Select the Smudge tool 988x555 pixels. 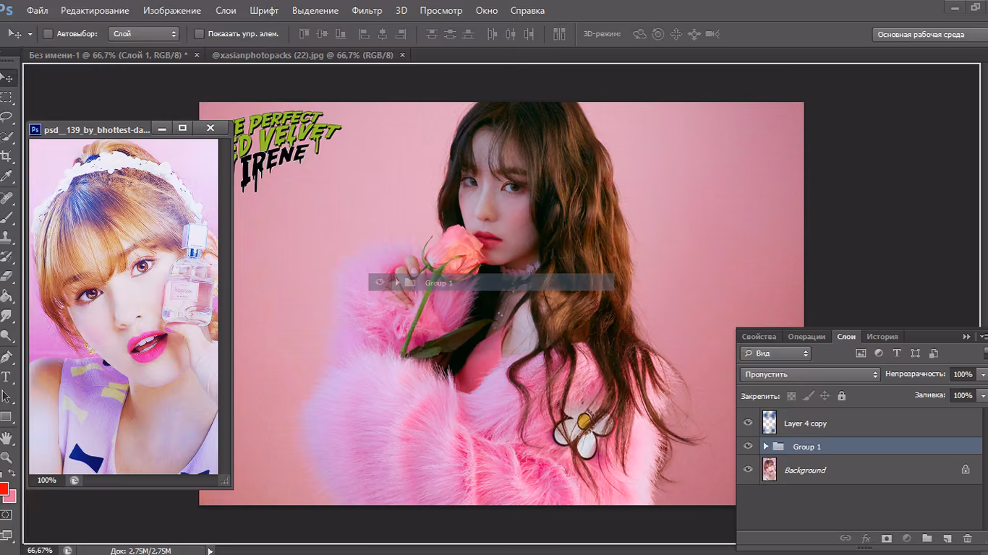tap(7, 317)
